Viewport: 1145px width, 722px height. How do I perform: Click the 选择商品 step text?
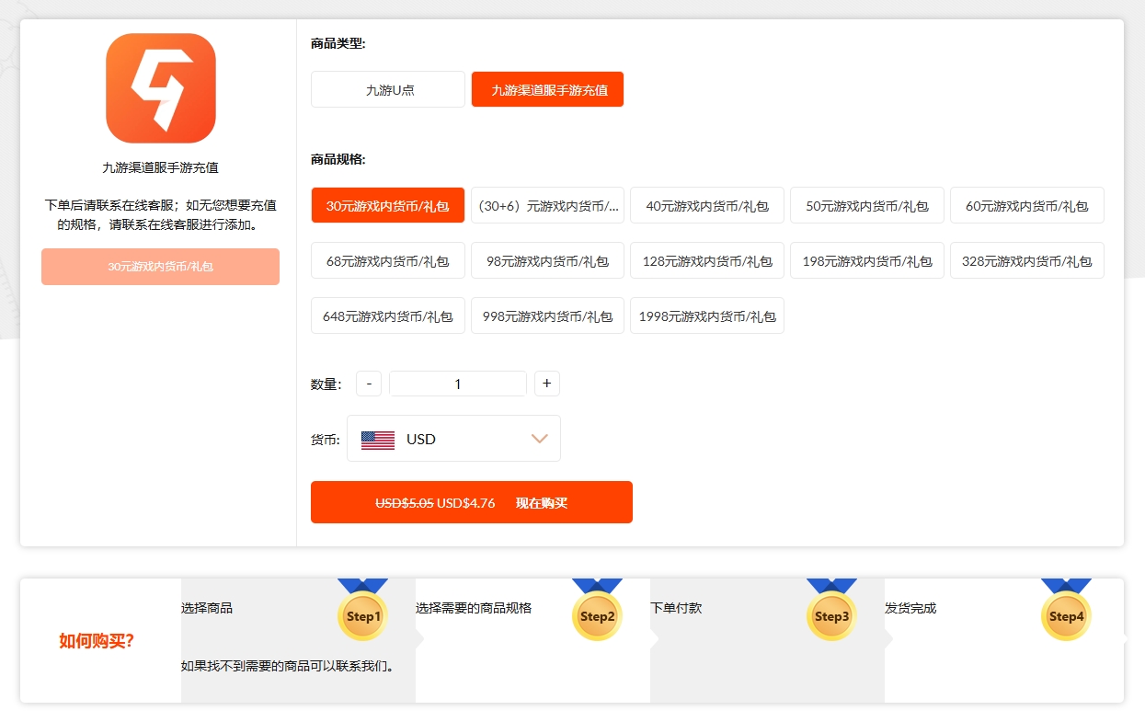207,608
